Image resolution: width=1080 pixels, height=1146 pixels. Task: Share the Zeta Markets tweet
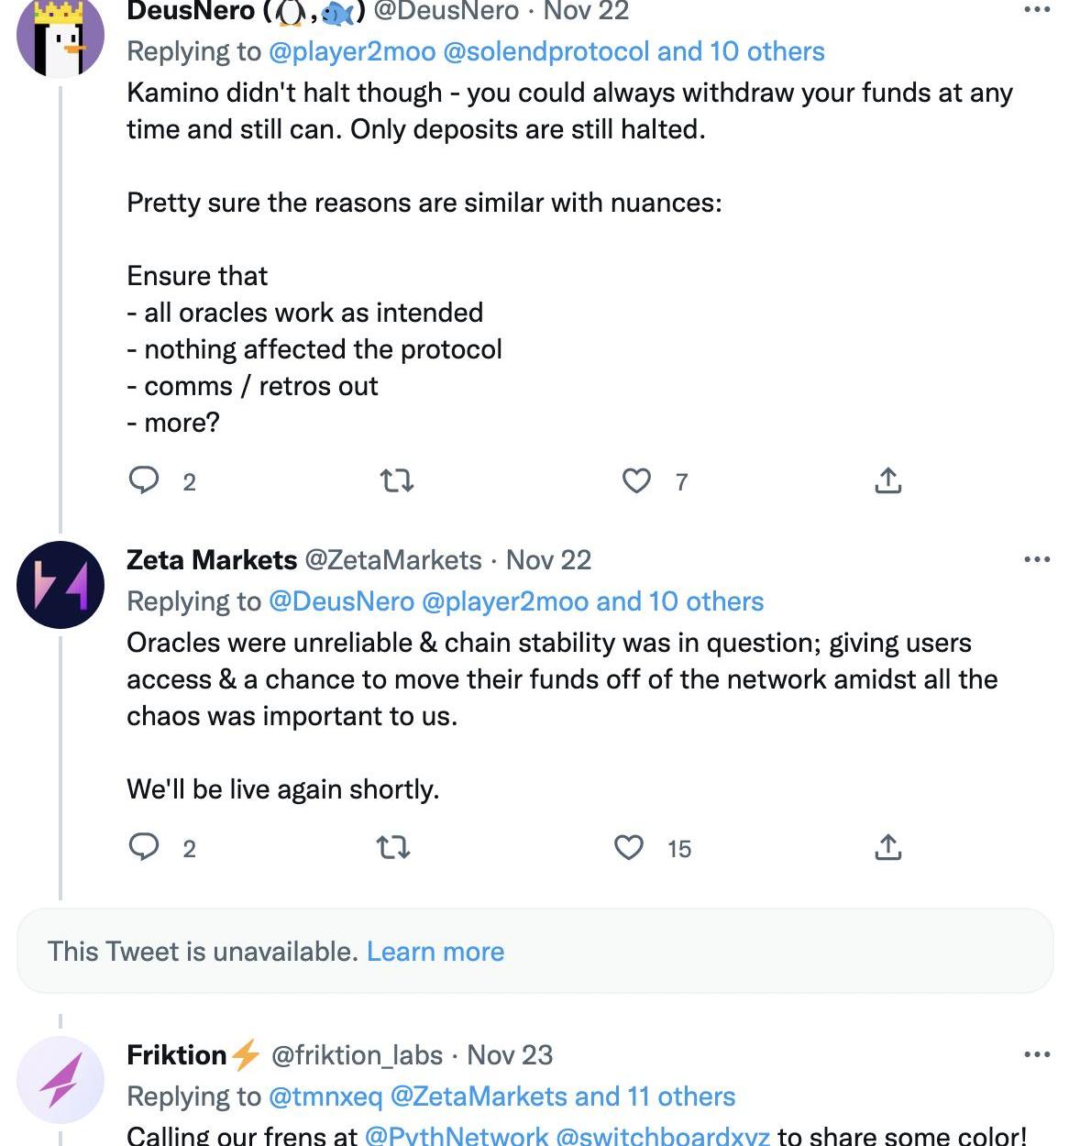click(887, 847)
